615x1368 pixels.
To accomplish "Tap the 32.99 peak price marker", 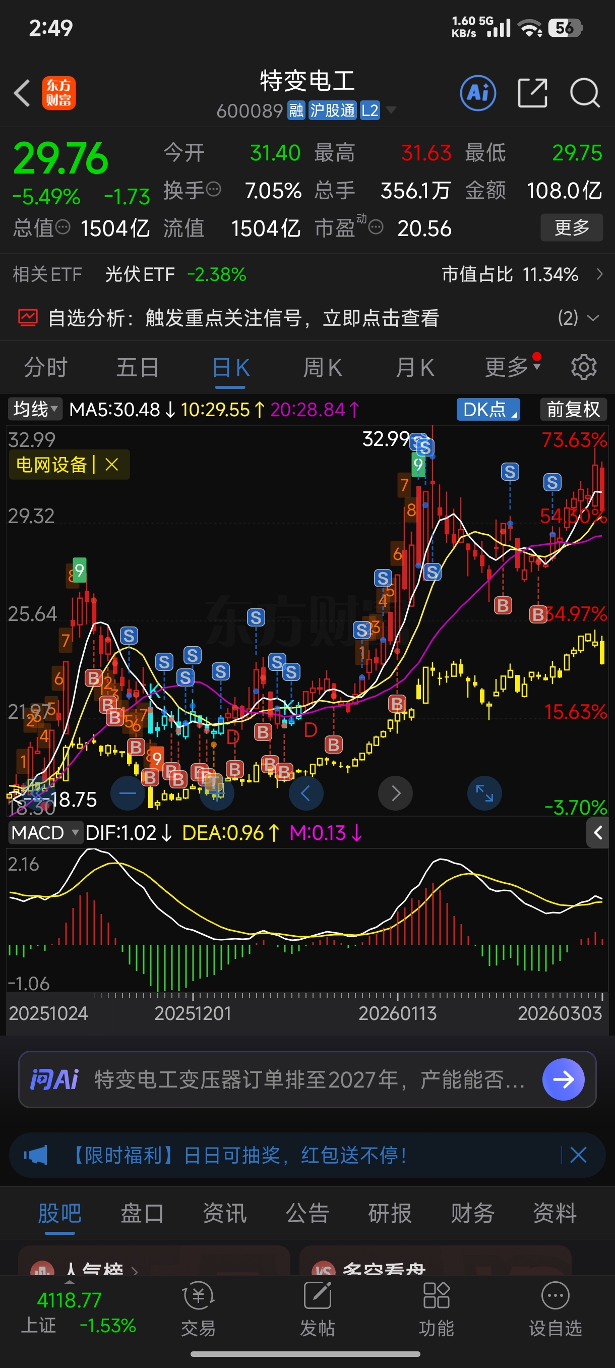I will point(386,439).
